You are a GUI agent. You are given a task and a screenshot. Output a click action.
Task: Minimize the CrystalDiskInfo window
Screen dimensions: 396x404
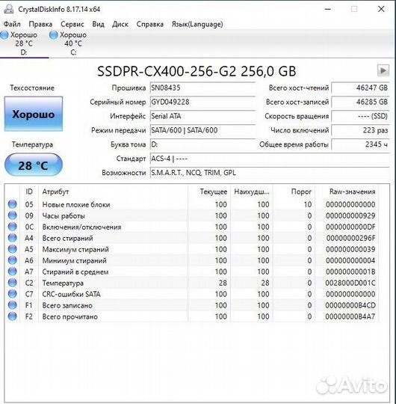pos(328,9)
